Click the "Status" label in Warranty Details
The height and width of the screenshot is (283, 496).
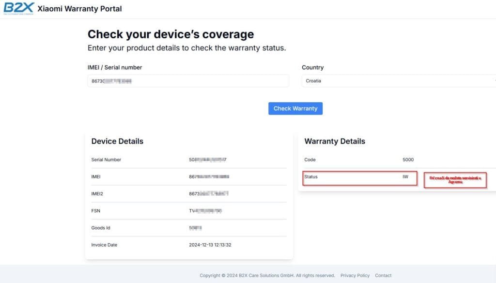311,177
